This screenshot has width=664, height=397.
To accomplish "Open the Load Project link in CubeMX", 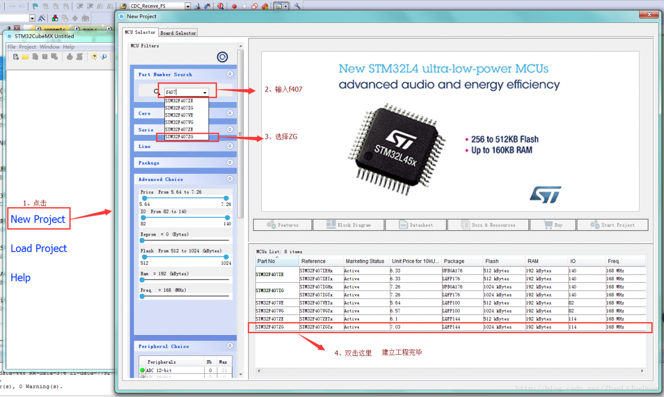I will (x=39, y=249).
